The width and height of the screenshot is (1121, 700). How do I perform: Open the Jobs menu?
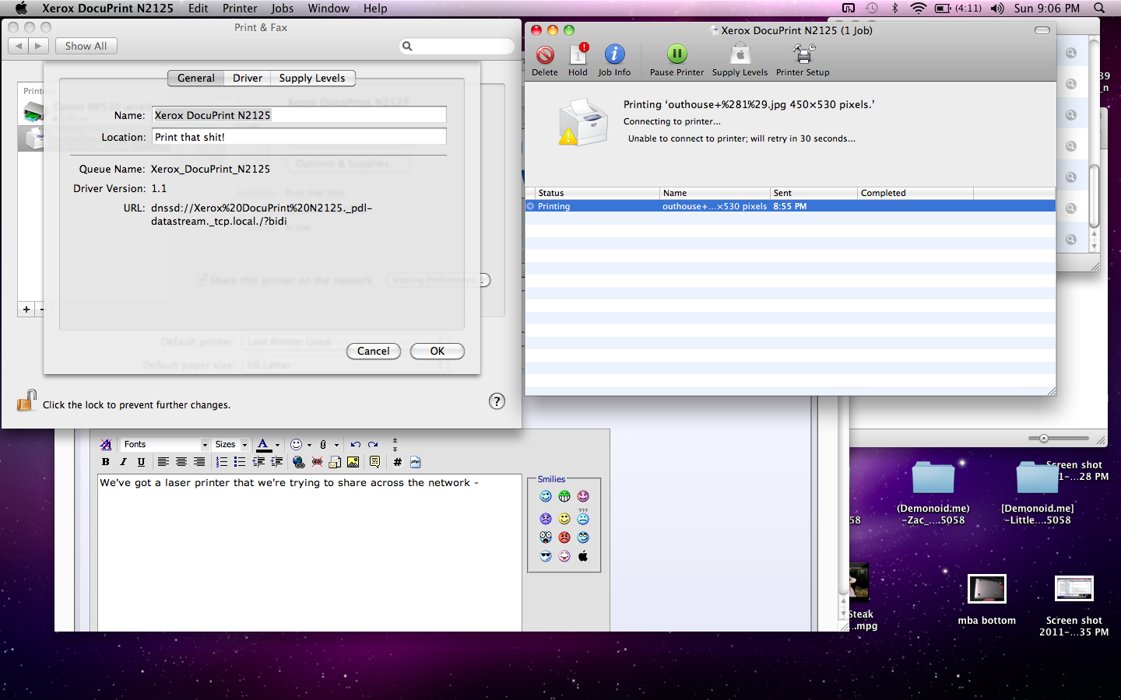point(283,9)
